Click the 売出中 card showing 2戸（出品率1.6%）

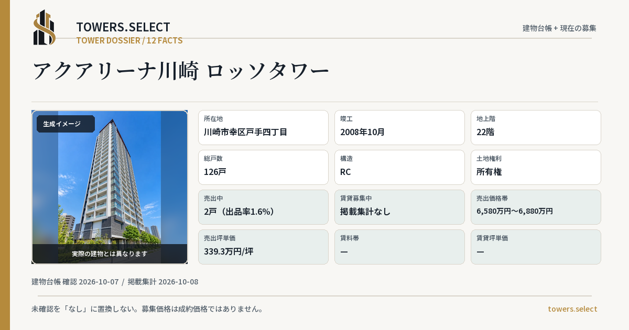pyautogui.click(x=263, y=207)
